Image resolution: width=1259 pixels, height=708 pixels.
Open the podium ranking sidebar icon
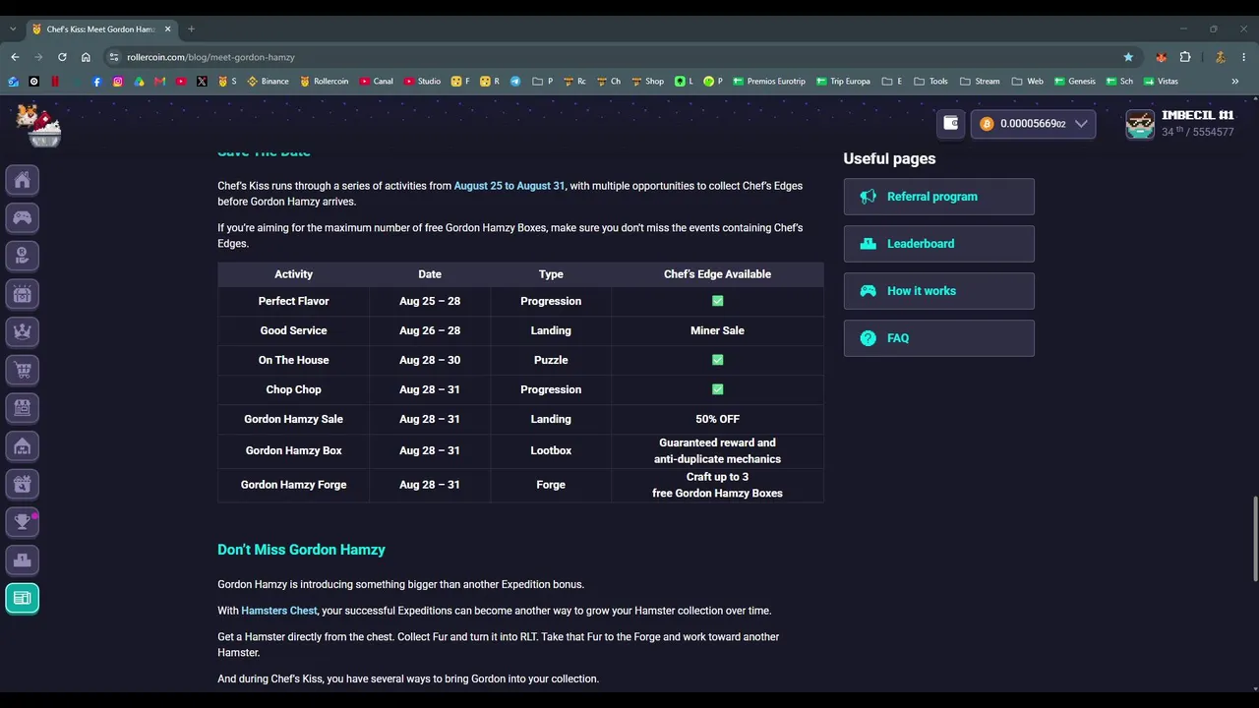23,560
